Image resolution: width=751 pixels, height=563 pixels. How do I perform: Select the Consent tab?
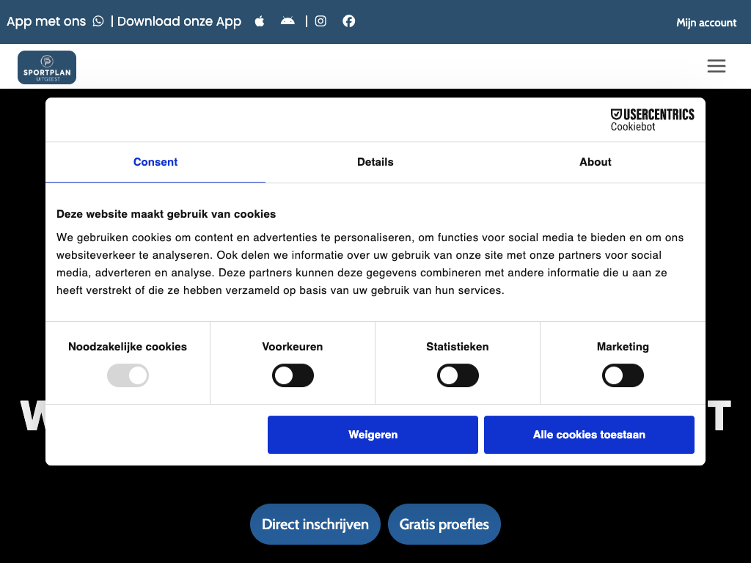point(155,162)
